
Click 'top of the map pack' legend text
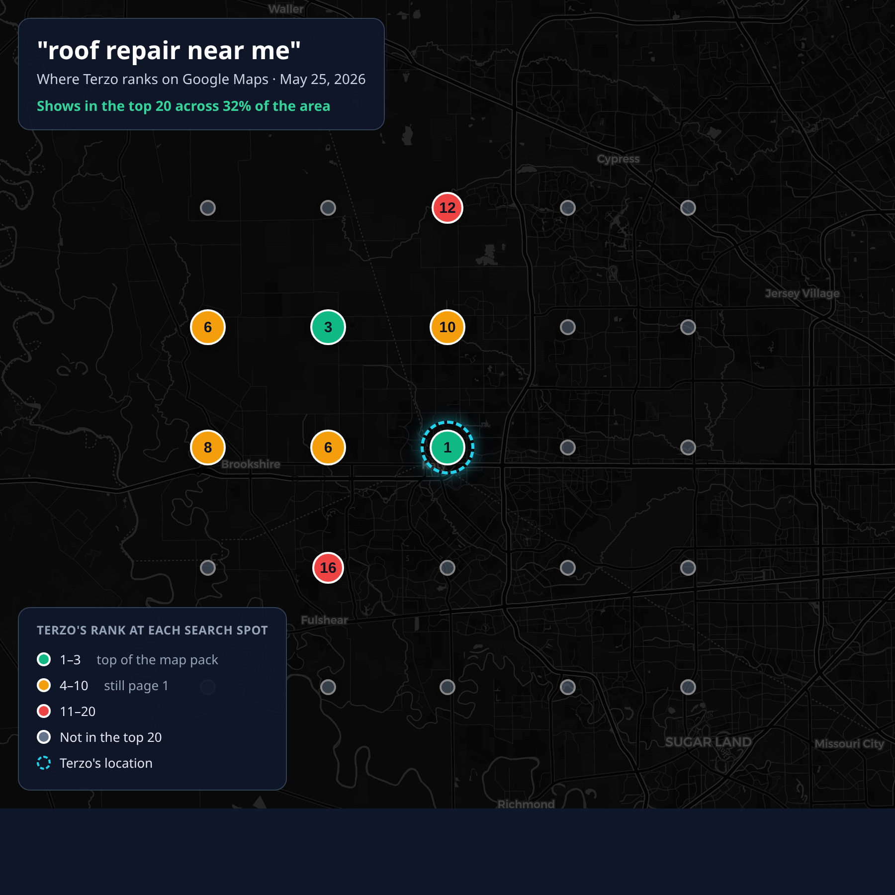tap(157, 660)
